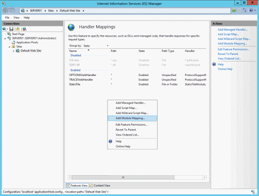The image size is (259, 196).
Task: Click Add Wildcard Script Map link in Actions
Action: (x=234, y=39)
